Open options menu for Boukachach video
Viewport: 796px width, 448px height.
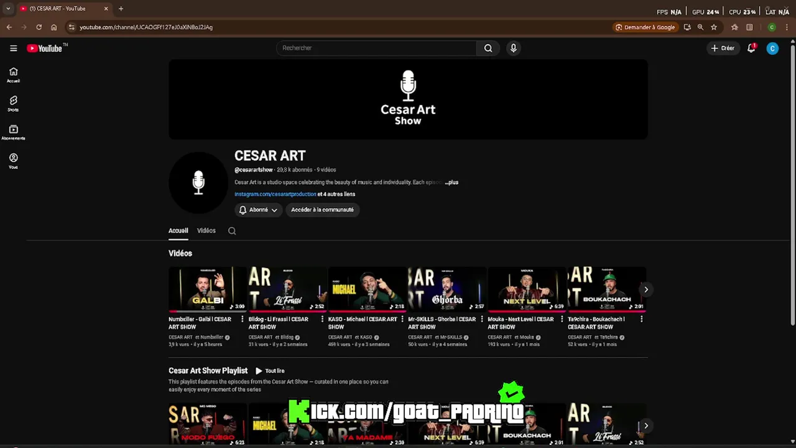[641, 319]
